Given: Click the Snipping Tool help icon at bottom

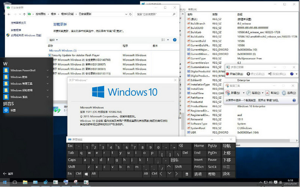Looking at the screenshot, I should pos(294,100).
